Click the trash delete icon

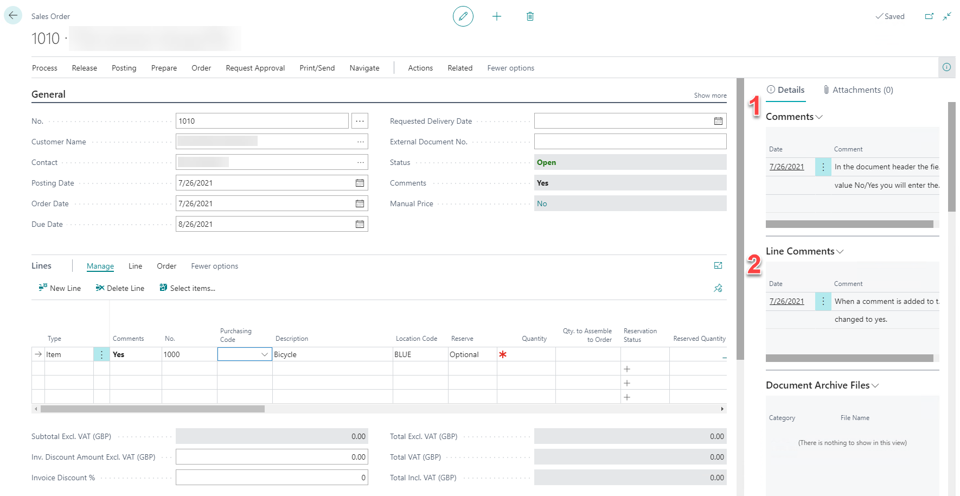click(530, 16)
